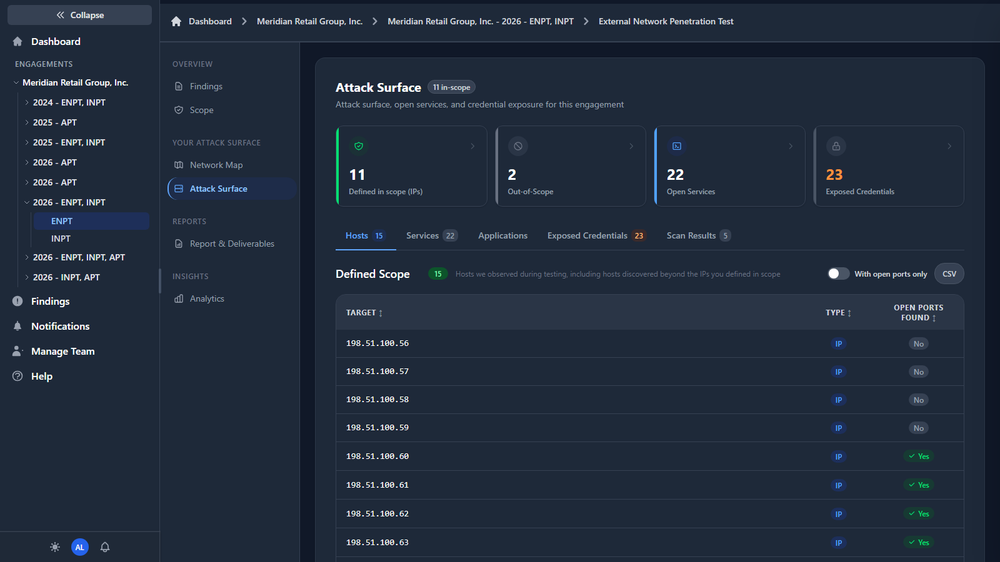Open the Defined in scope card arrow

pos(472,146)
